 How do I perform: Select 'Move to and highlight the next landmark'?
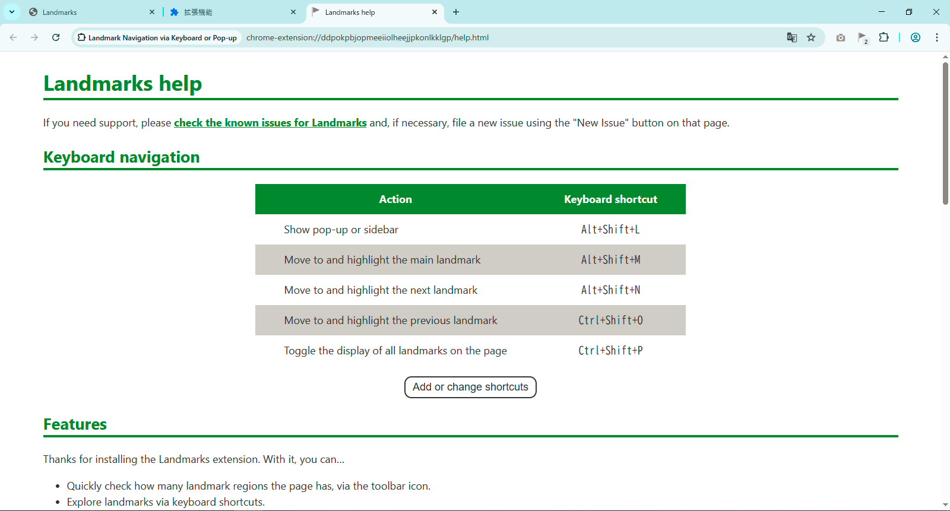click(x=381, y=290)
